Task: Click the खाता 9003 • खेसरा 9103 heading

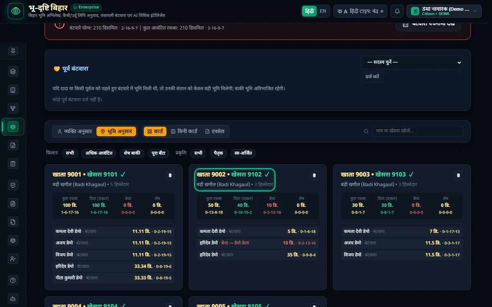Action: (x=377, y=175)
